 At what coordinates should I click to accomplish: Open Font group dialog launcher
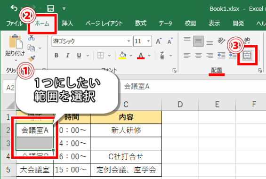pyautogui.click(x=174, y=70)
